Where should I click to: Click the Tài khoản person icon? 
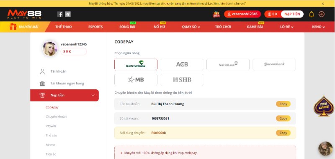click(42, 71)
